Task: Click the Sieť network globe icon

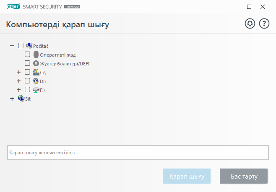Action: tap(21, 99)
